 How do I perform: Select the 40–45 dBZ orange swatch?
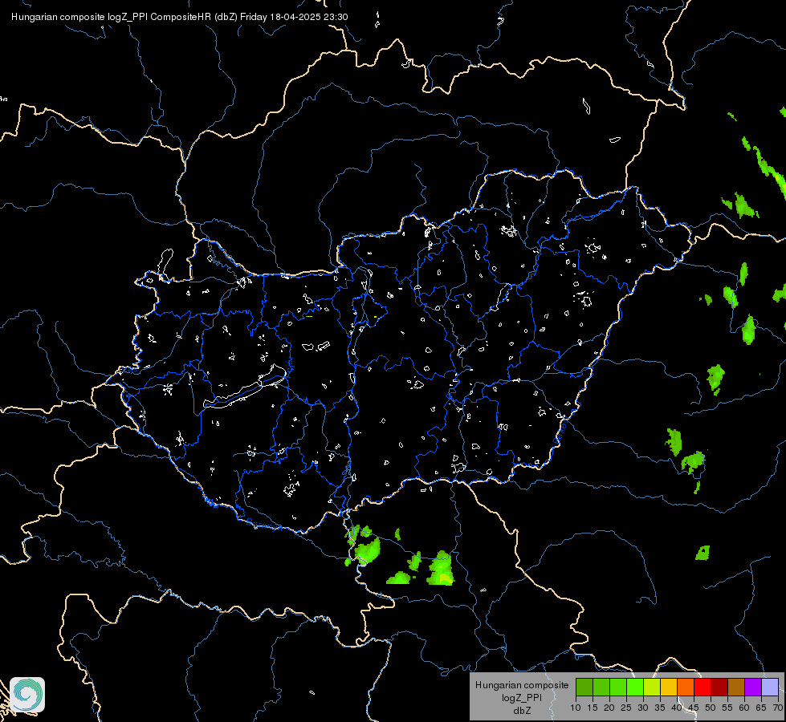click(x=686, y=687)
